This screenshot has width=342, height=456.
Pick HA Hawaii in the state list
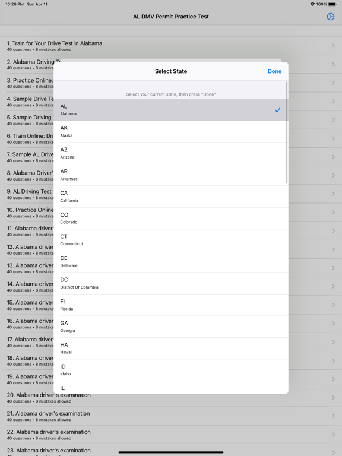[171, 348]
